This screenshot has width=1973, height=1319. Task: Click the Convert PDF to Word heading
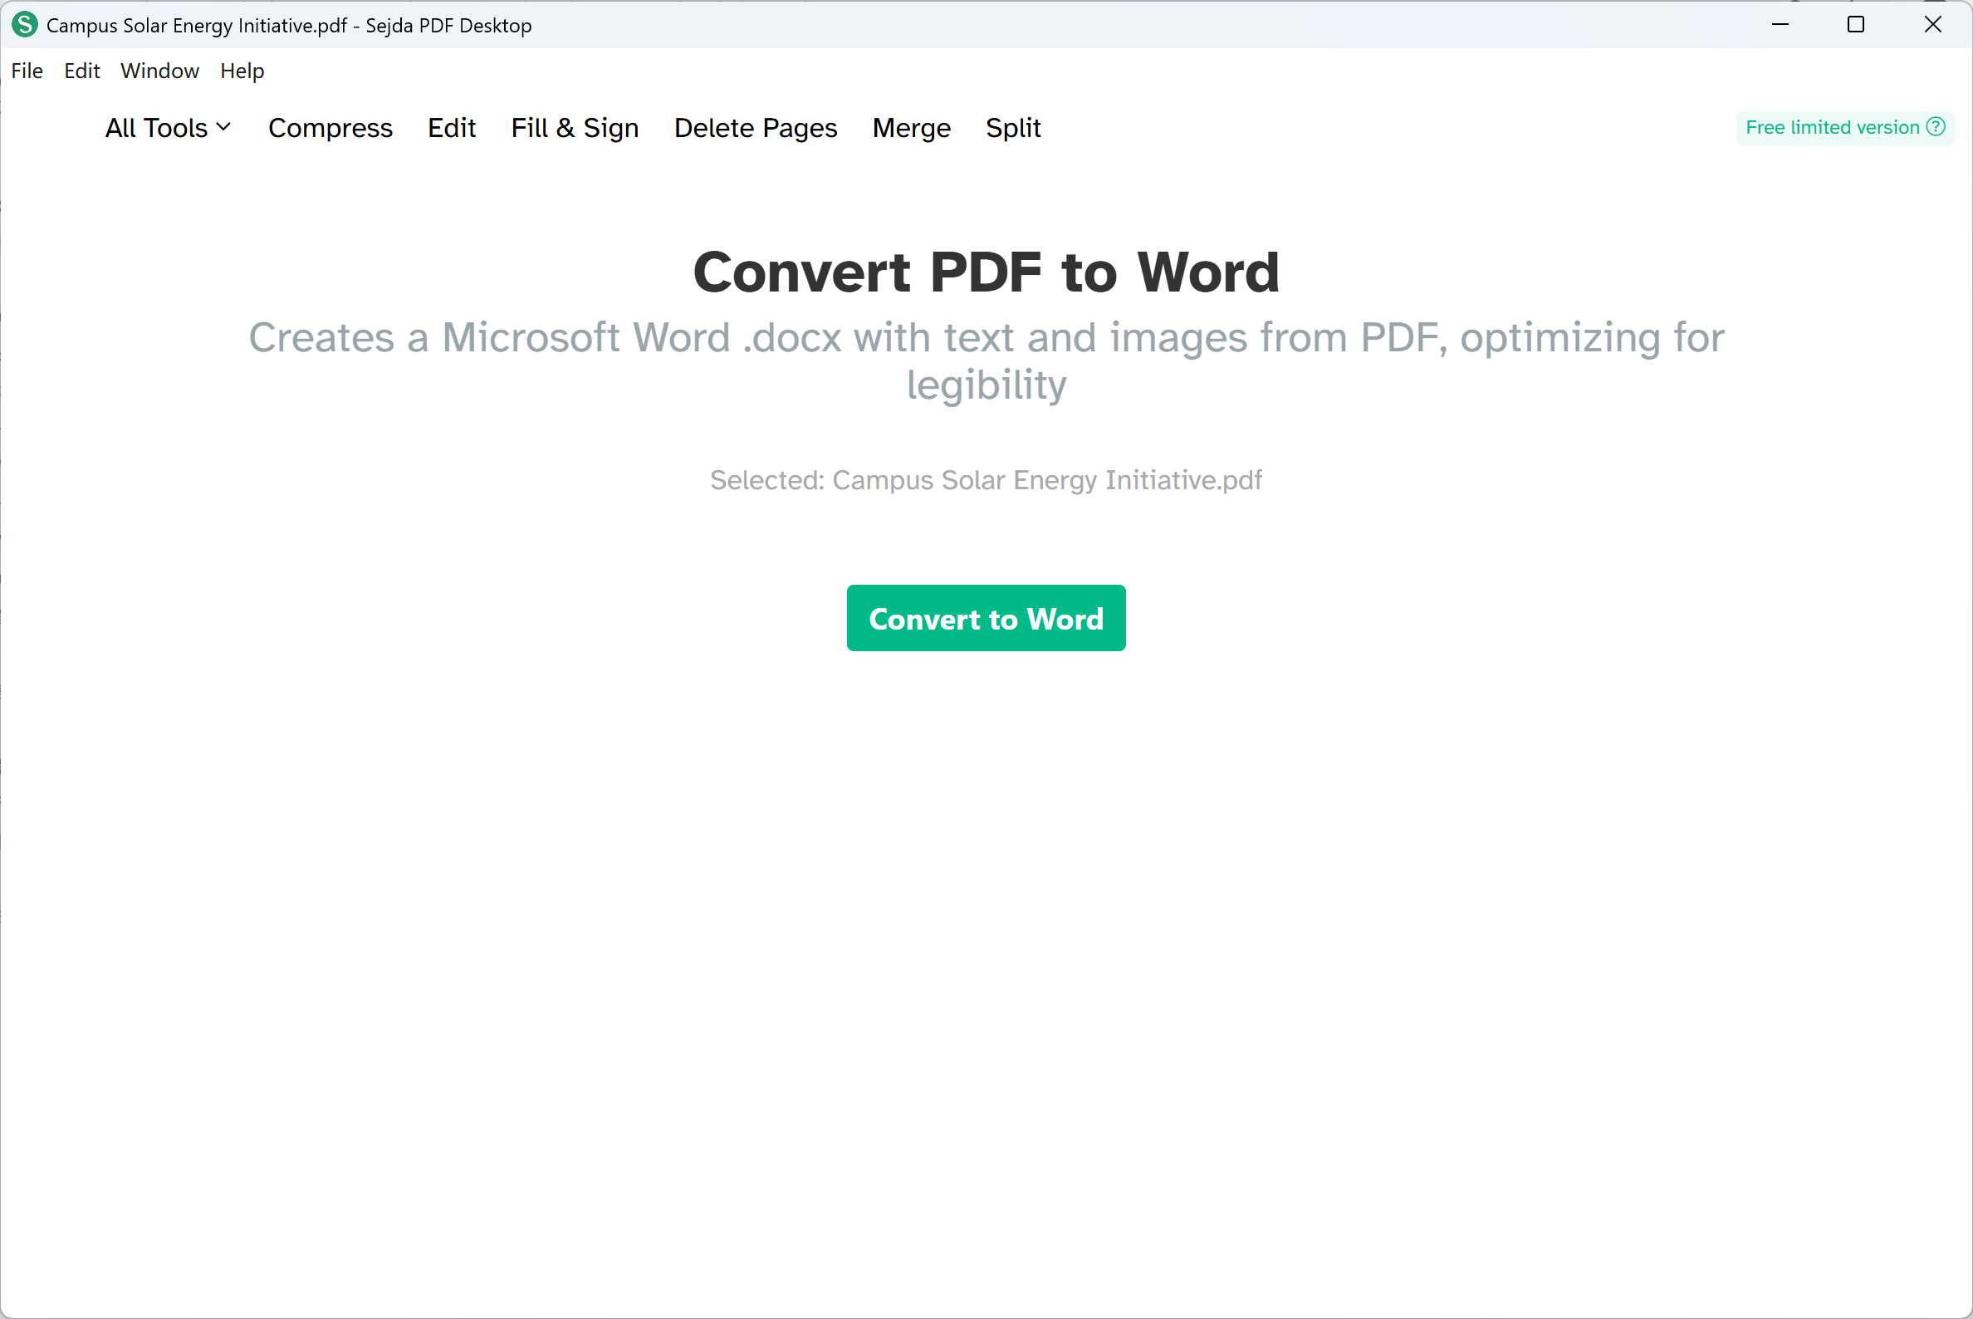[986, 272]
